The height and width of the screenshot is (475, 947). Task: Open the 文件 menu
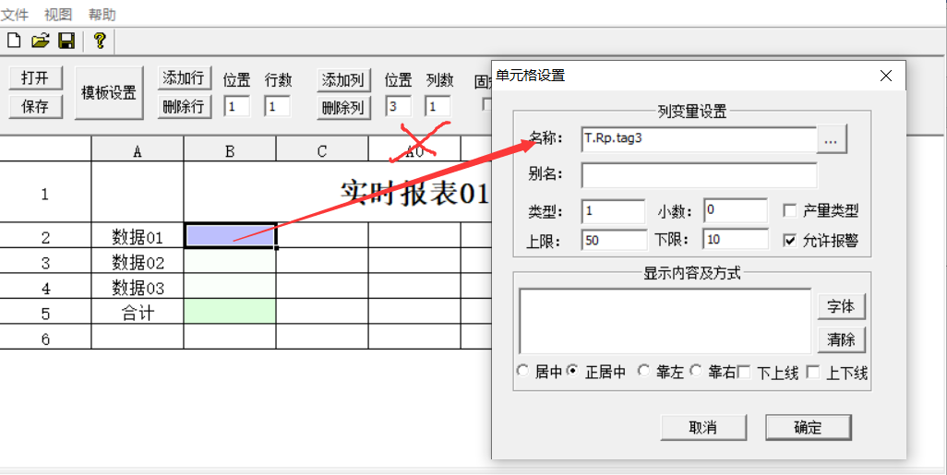(x=15, y=15)
